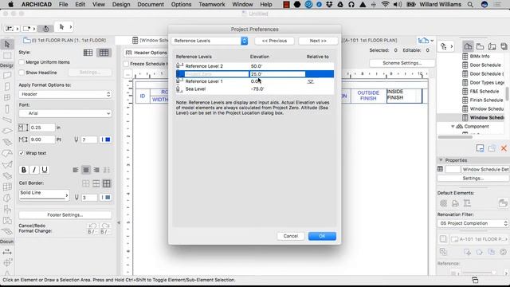Click the volume icon in the menu bar

(x=397, y=5)
